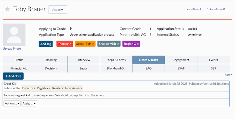Viewport: 235px width, 119px height.
Task: Switch to the Reading tab
Action: click(x=51, y=60)
